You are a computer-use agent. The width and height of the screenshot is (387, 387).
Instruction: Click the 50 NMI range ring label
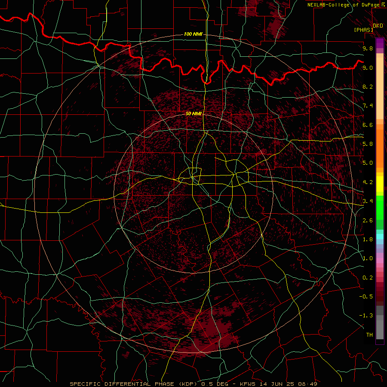pos(193,114)
